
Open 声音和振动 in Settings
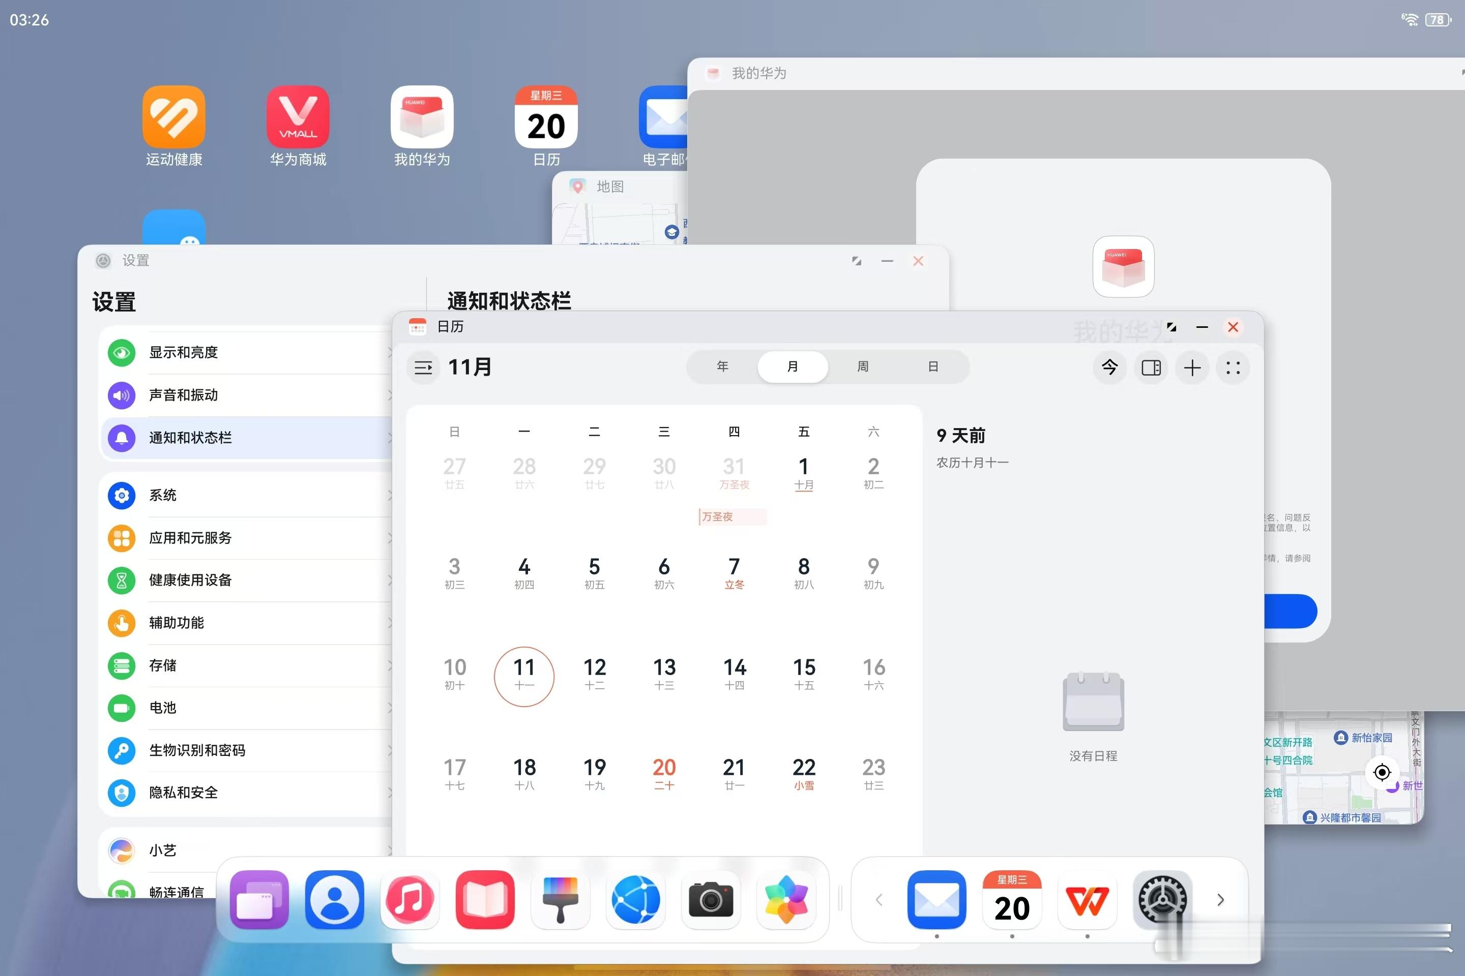tap(246, 395)
